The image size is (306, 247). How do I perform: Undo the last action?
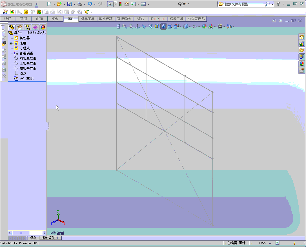point(90,4)
